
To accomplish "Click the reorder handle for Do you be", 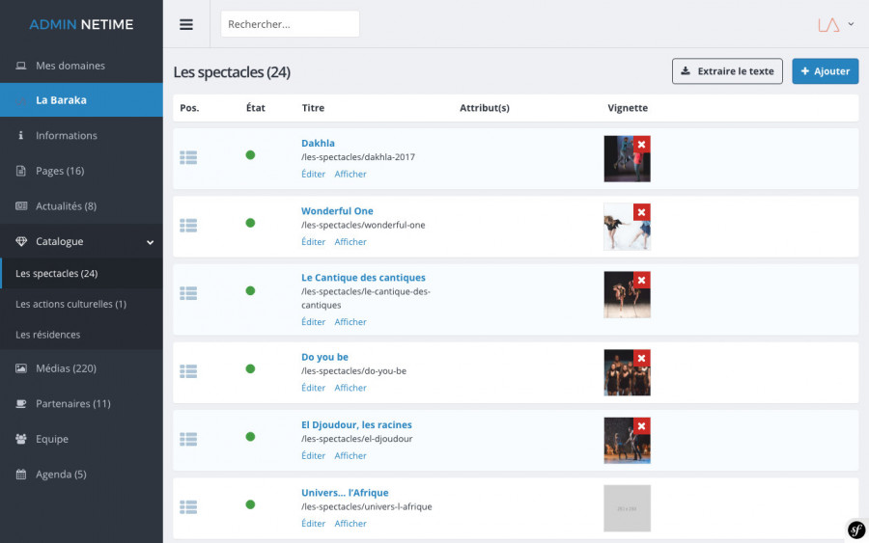I will coord(188,371).
